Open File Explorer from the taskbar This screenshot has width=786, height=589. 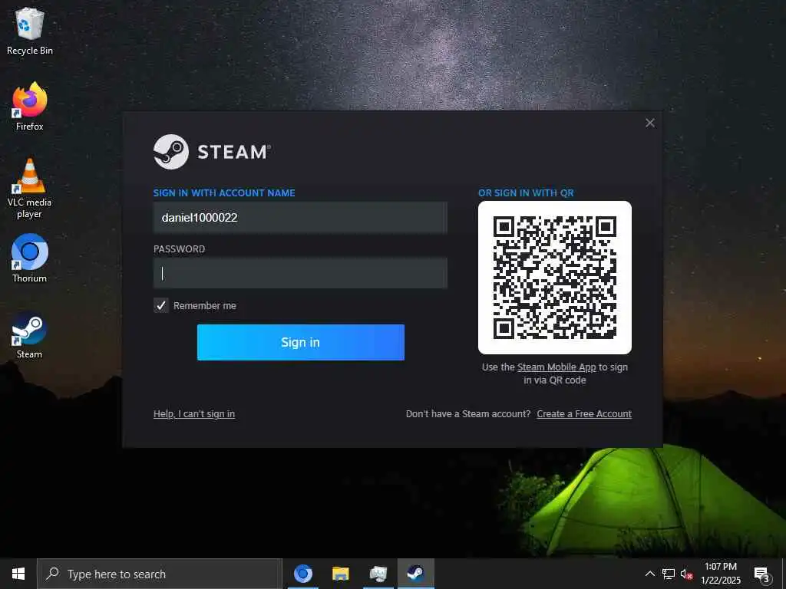[340, 574]
